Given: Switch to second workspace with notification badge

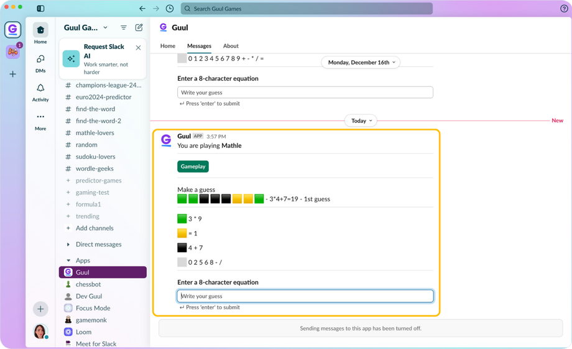Looking at the screenshot, I should point(13,52).
